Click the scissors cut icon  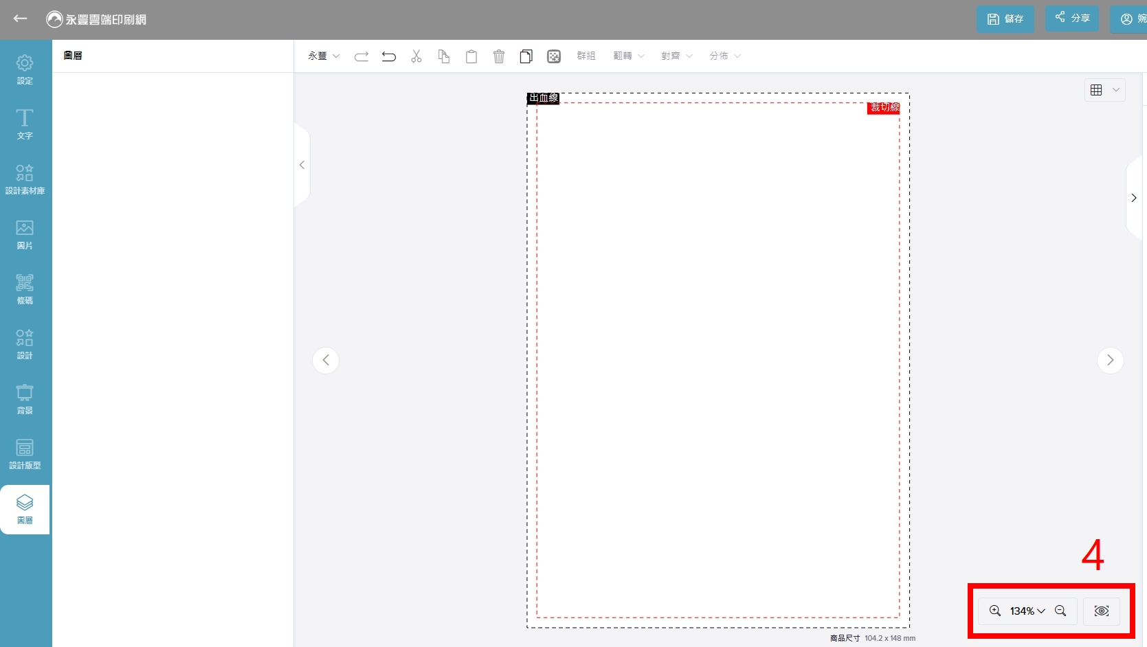pos(416,56)
